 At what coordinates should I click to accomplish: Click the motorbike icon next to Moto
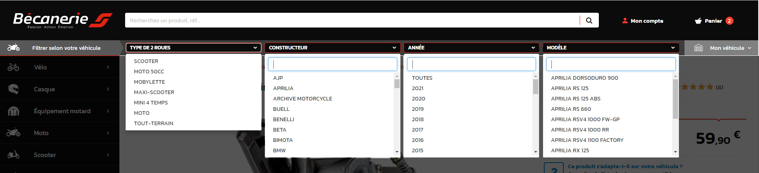14,133
